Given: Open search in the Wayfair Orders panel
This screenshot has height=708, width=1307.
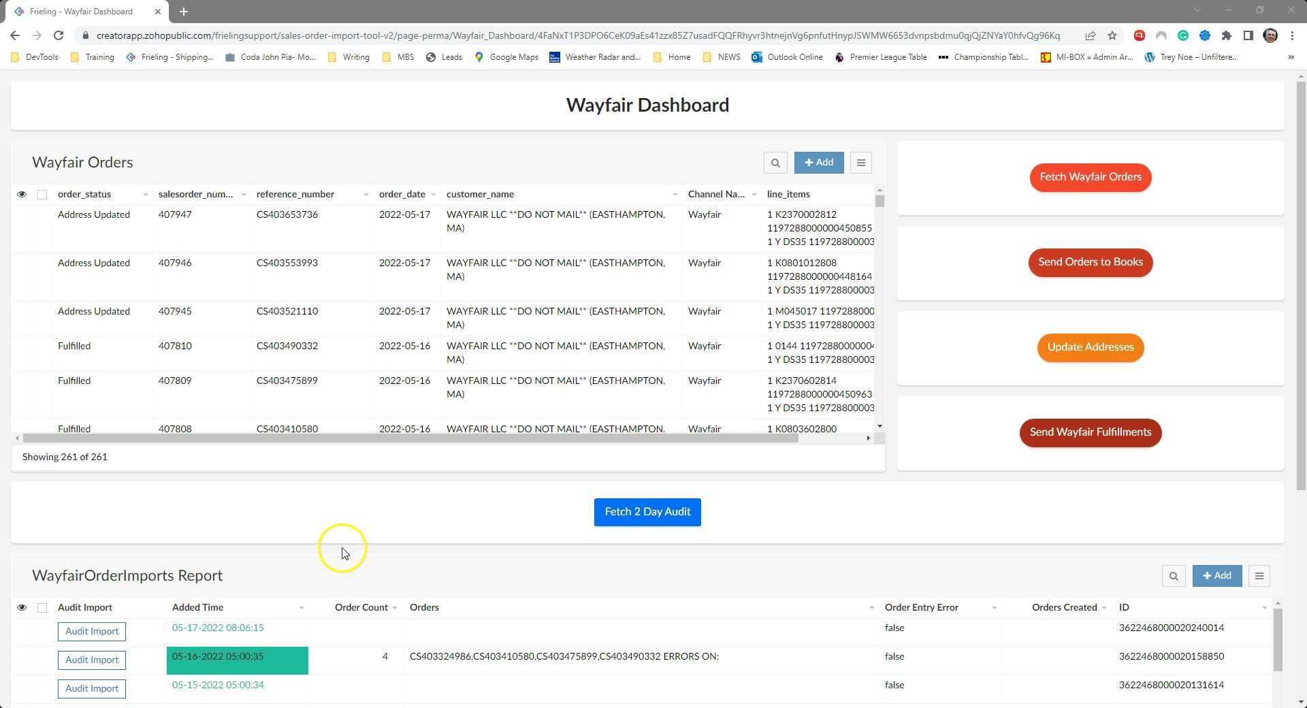Looking at the screenshot, I should [x=775, y=162].
